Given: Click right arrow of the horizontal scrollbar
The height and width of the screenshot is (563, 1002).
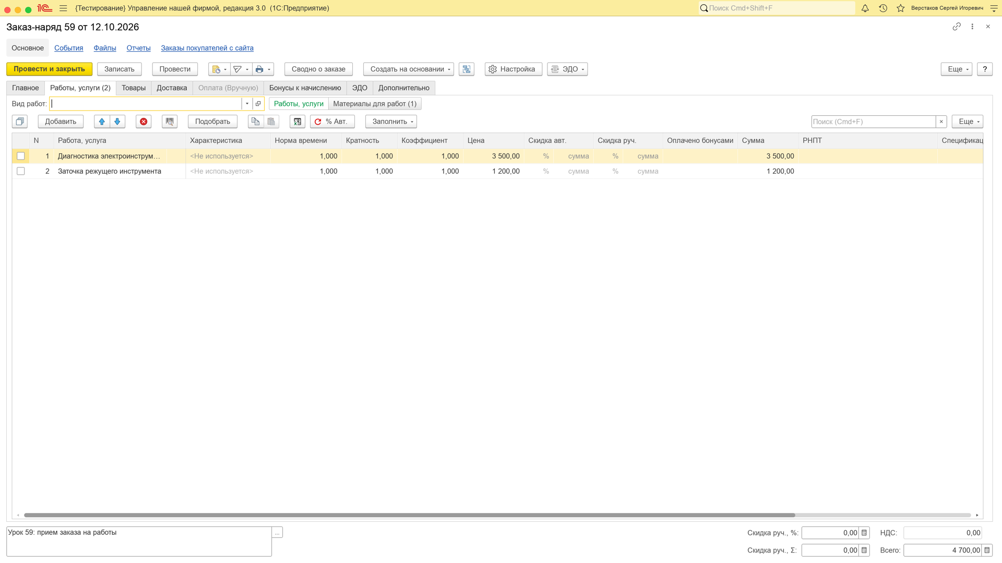Looking at the screenshot, I should point(977,515).
